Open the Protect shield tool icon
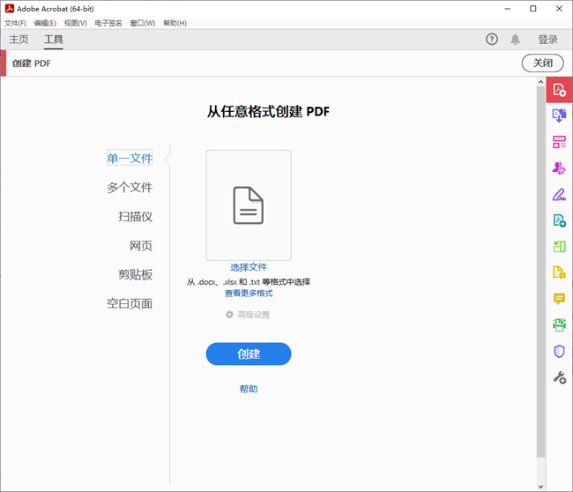The width and height of the screenshot is (573, 492). [559, 351]
